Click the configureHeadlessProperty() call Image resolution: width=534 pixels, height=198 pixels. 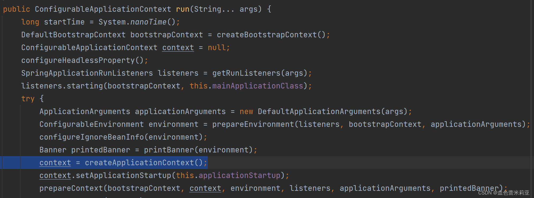(x=82, y=60)
